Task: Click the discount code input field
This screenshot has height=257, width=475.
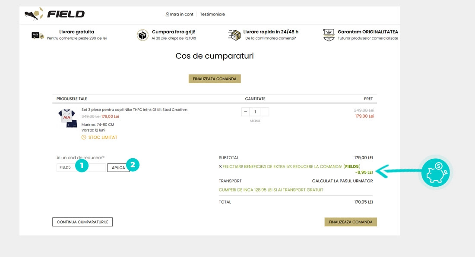Action: tap(81, 167)
